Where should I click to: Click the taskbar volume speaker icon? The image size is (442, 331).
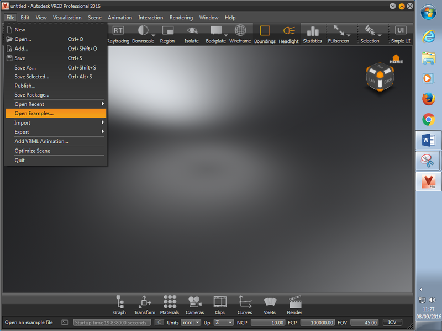tap(432, 300)
